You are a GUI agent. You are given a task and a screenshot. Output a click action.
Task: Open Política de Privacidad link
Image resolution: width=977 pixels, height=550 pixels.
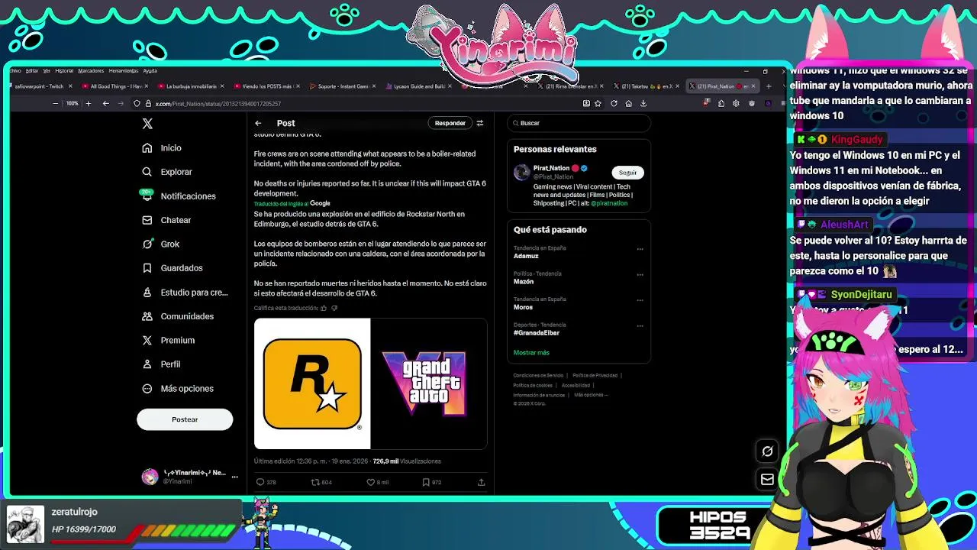[595, 375]
